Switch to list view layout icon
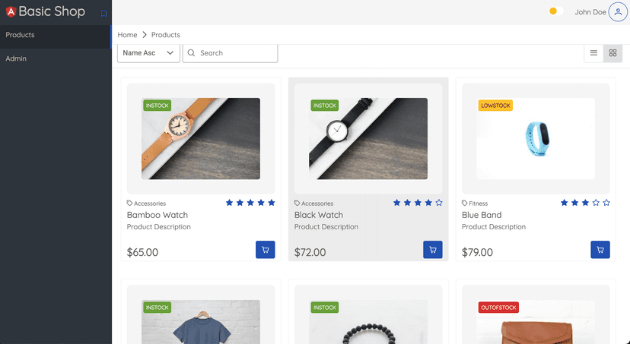This screenshot has height=344, width=630. click(x=593, y=53)
